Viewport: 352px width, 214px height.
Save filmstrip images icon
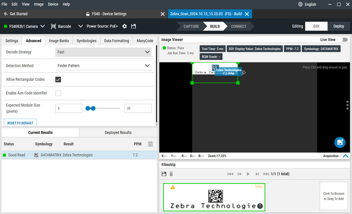pos(164,174)
